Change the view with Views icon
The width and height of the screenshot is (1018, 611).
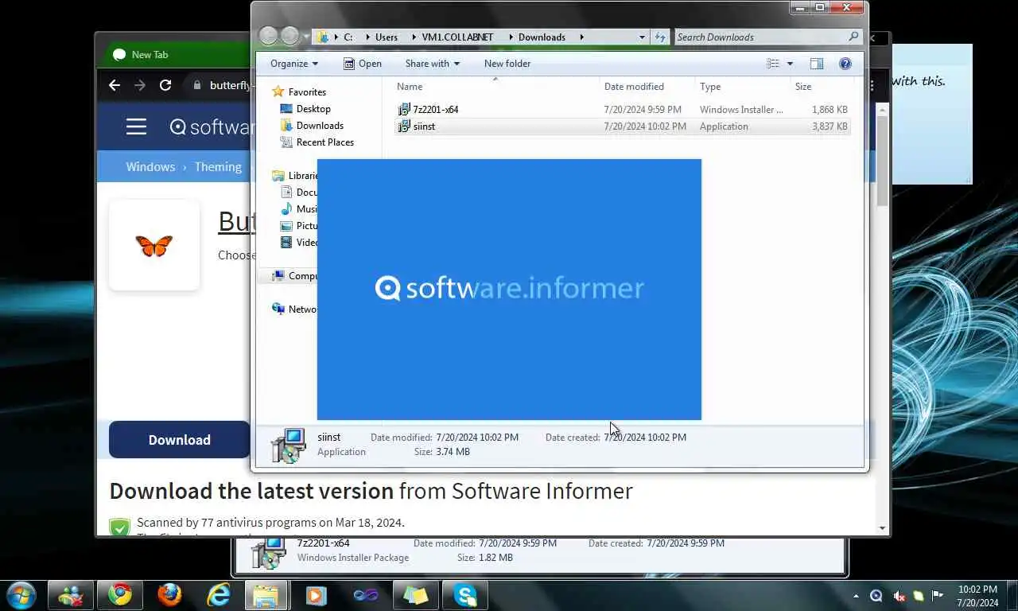click(773, 64)
